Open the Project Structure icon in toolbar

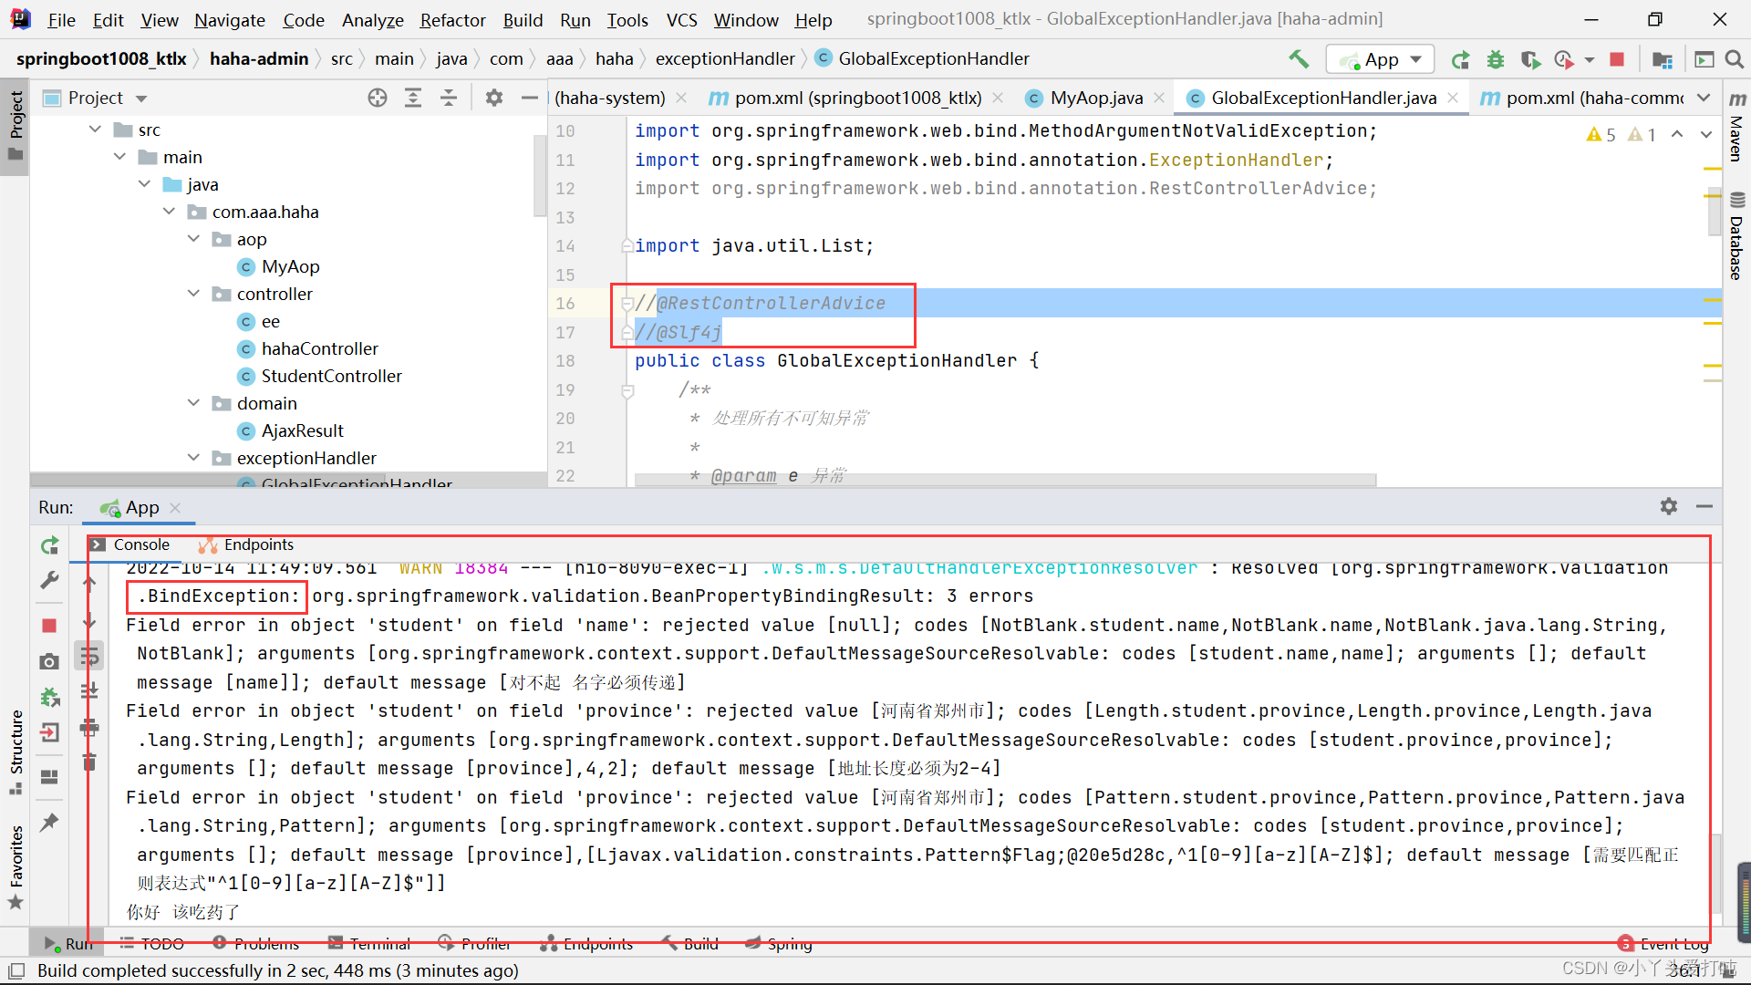[x=1663, y=59]
